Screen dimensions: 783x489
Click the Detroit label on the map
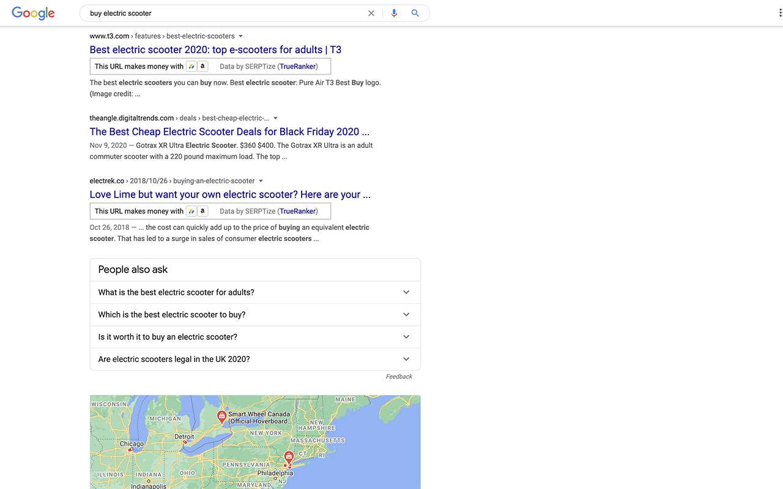click(x=184, y=436)
